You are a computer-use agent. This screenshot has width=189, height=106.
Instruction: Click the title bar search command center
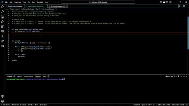click(98, 2)
